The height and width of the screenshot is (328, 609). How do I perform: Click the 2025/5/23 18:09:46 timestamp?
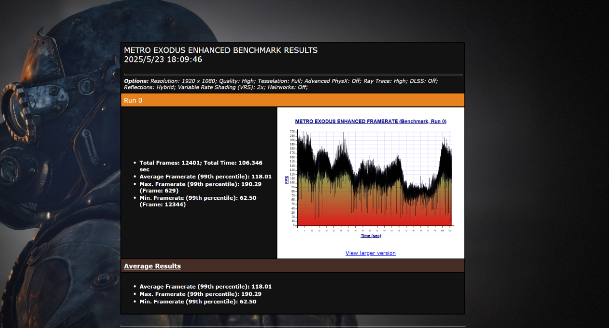(163, 60)
